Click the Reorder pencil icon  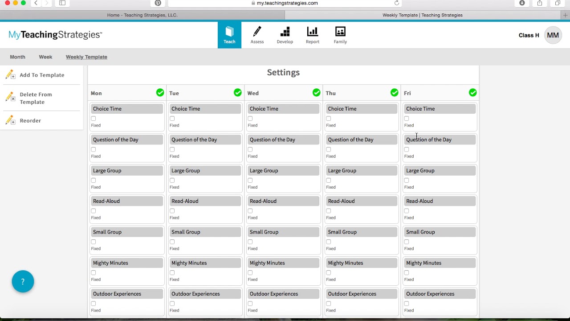tap(10, 120)
